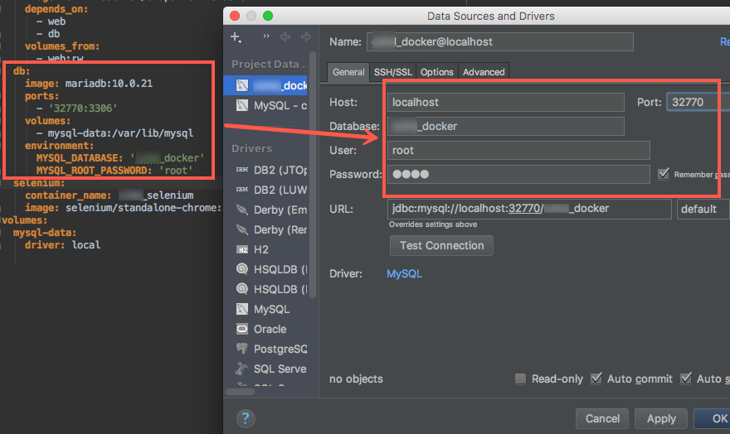730x434 pixels.
Task: Click the Host field with localhost
Action: 505,102
